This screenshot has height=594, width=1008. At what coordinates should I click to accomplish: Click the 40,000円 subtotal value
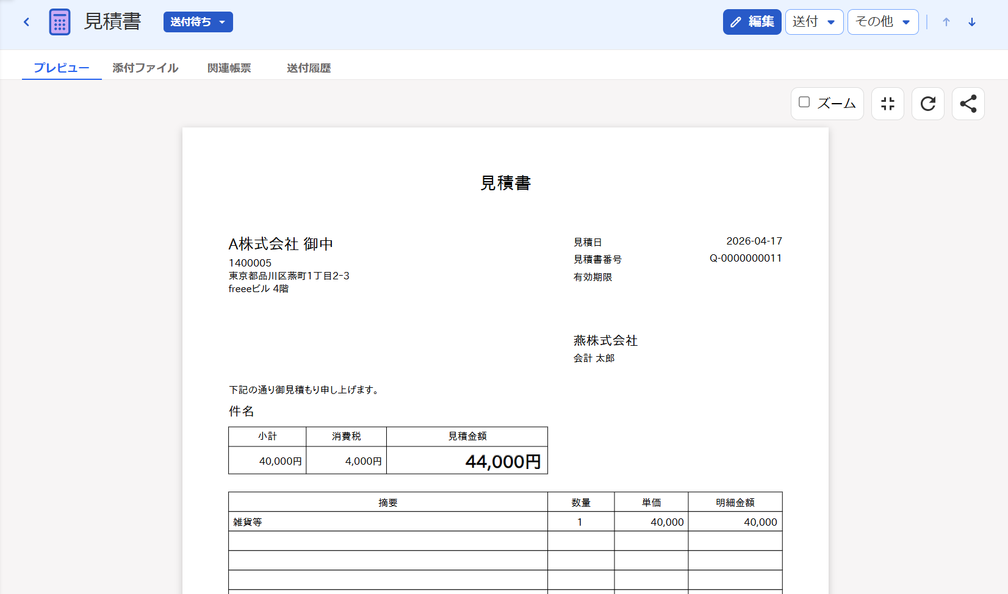point(281,461)
